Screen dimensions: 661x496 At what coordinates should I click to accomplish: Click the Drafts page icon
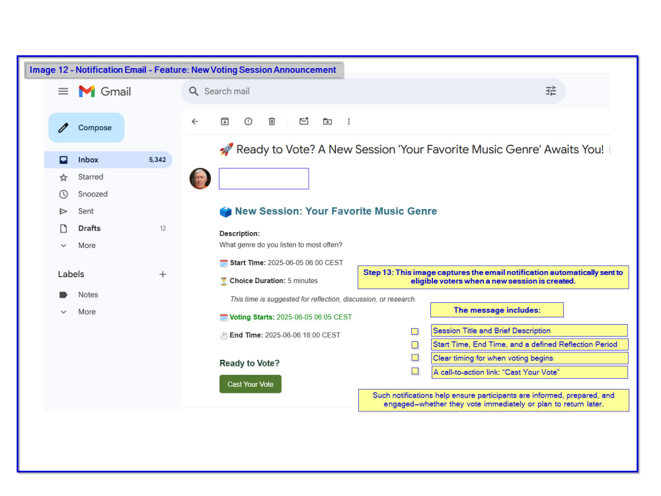63,228
